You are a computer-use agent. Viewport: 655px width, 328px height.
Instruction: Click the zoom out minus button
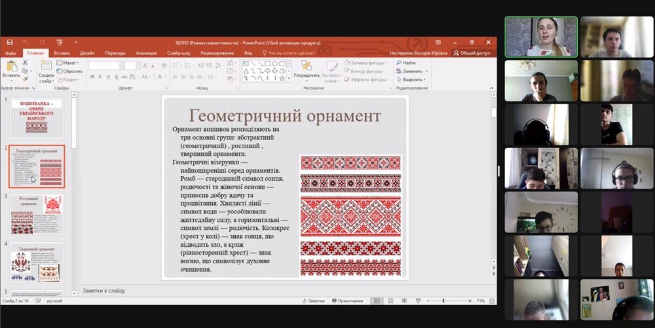pyautogui.click(x=428, y=301)
